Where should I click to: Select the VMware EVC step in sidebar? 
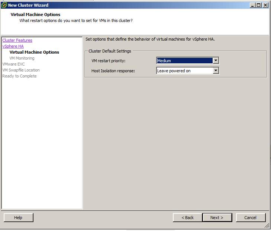point(13,64)
